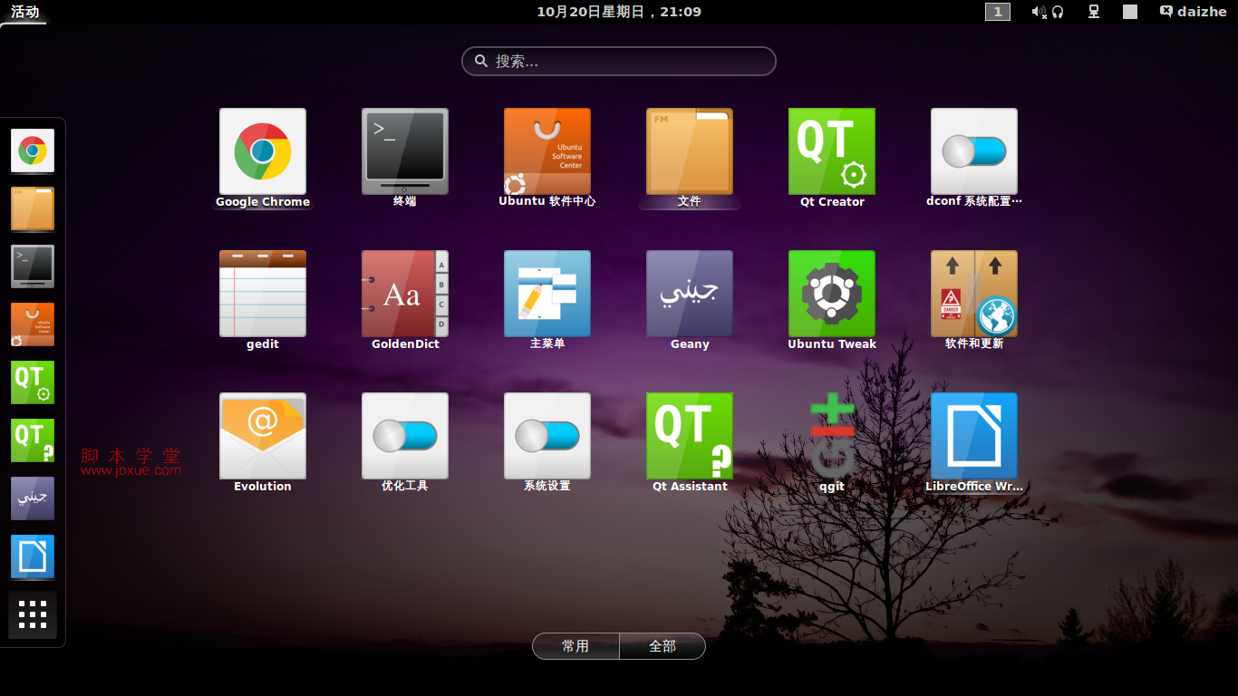Viewport: 1238px width, 696px height.
Task: Toggle the show applications grid button
Action: (x=33, y=614)
